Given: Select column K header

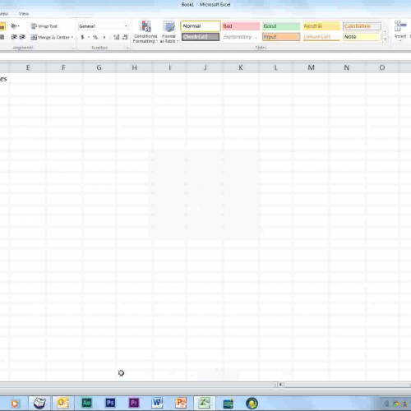Looking at the screenshot, I should click(240, 67).
